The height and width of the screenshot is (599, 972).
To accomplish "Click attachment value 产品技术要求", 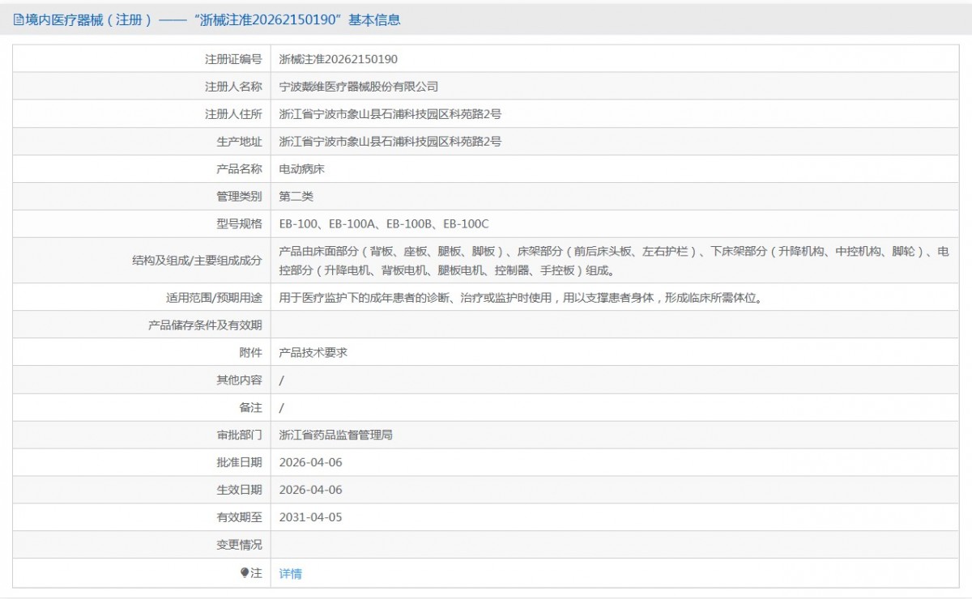I will [x=313, y=352].
